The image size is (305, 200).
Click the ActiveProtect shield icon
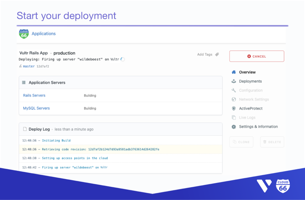(x=234, y=109)
